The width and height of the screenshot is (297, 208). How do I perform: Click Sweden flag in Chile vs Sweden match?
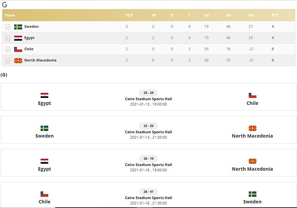252,194
